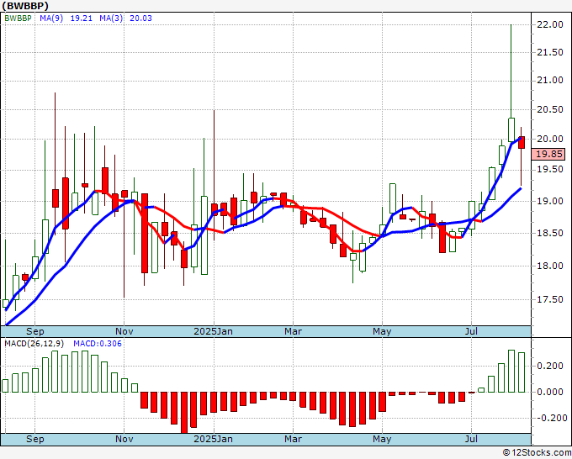The height and width of the screenshot is (459, 572).
Task: Click the 20.50 price axis label
Action: click(x=550, y=110)
